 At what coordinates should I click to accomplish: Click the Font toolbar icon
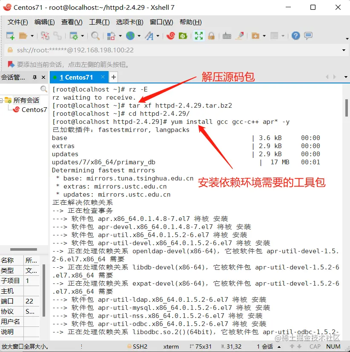point(149,36)
